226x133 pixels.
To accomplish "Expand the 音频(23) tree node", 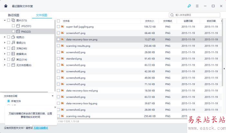I will pyautogui.click(x=5, y=43).
